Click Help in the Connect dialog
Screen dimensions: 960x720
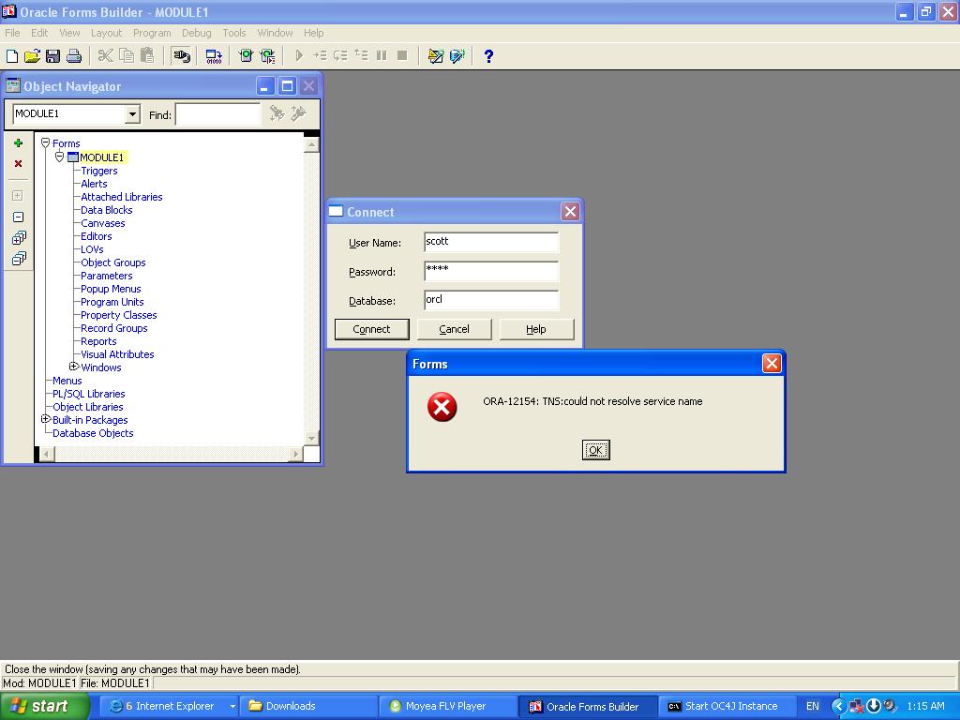[x=536, y=329]
